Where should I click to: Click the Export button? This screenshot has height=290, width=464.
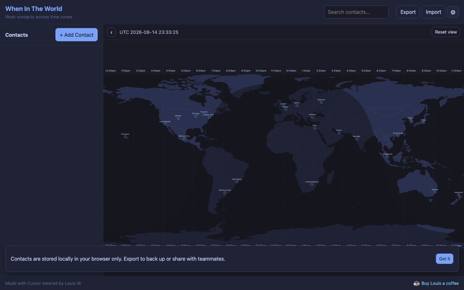(x=408, y=12)
